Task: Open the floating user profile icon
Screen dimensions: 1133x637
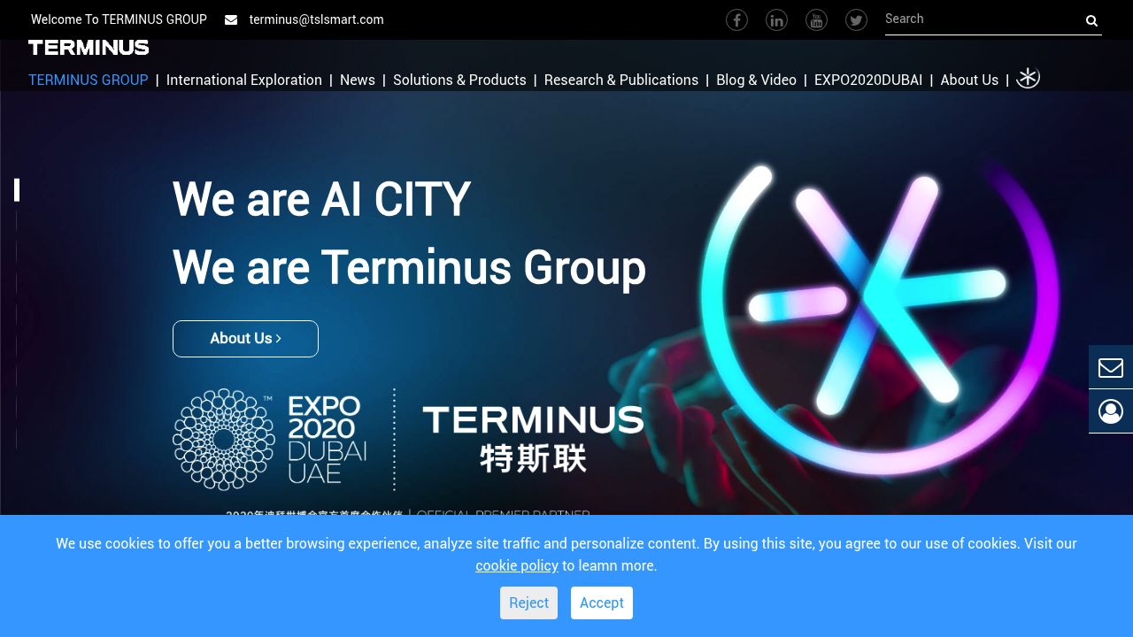Action: point(1111,411)
